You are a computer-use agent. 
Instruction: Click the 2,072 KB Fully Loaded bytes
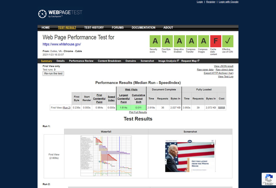[x=211, y=108]
